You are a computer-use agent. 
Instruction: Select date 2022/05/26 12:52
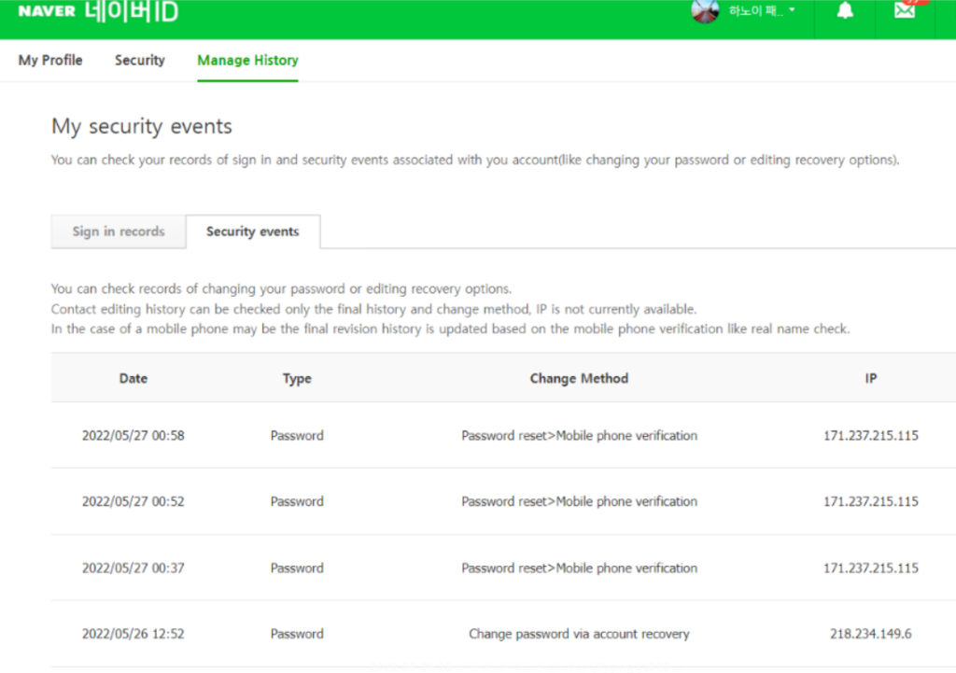click(133, 634)
